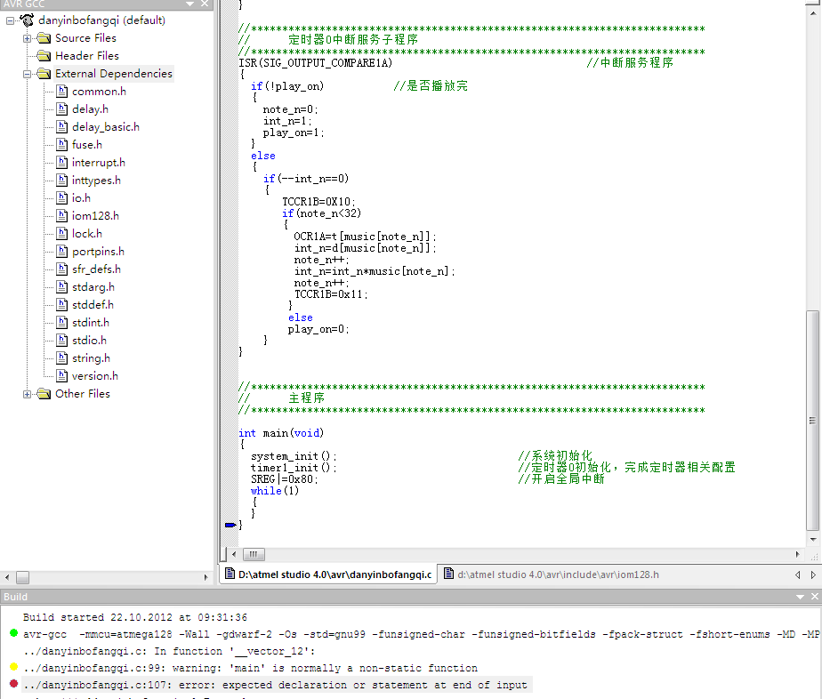The width and height of the screenshot is (822, 699).
Task: Click project tree scrollbar right arrow
Action: click(x=206, y=577)
